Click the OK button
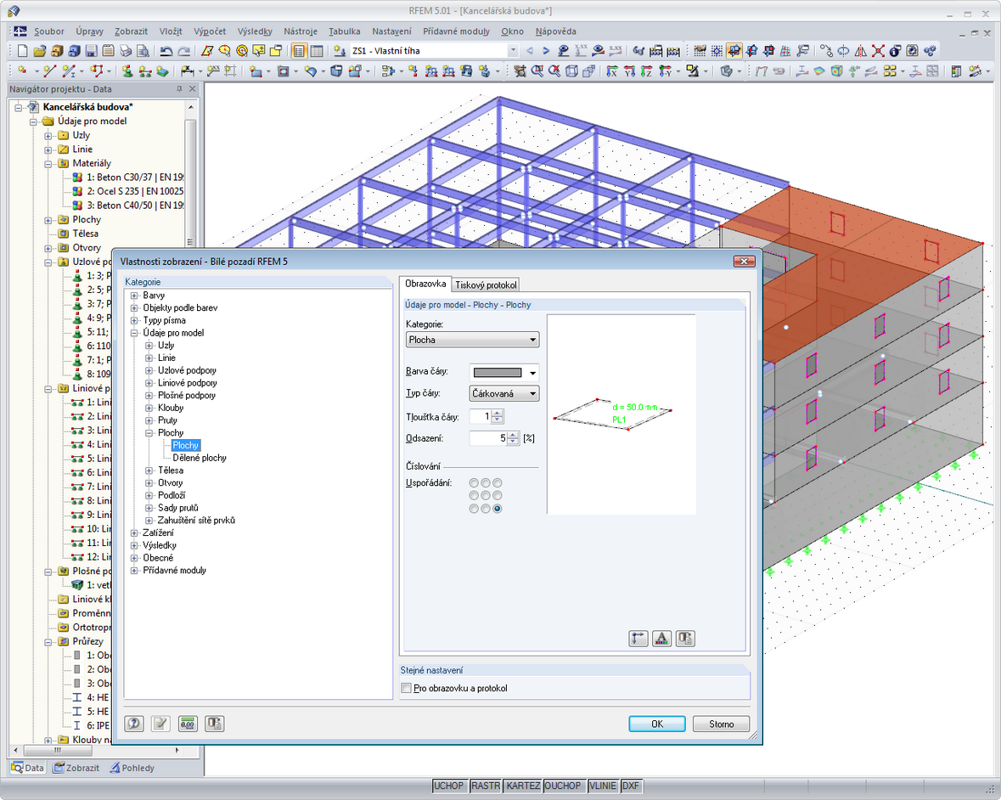 (657, 724)
